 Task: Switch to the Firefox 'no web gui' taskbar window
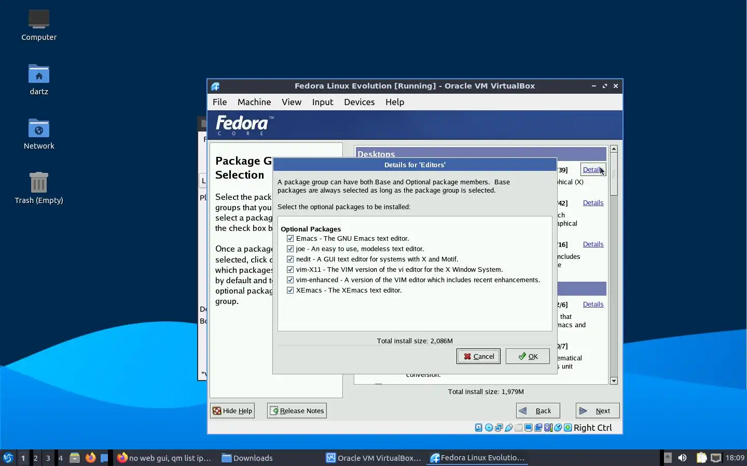(x=165, y=458)
